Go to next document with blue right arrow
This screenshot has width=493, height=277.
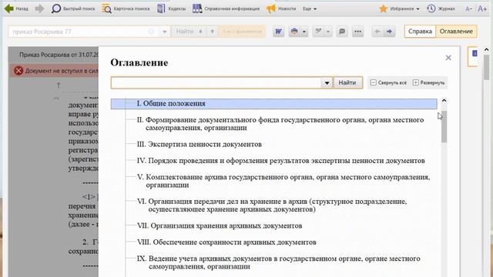coord(389,32)
